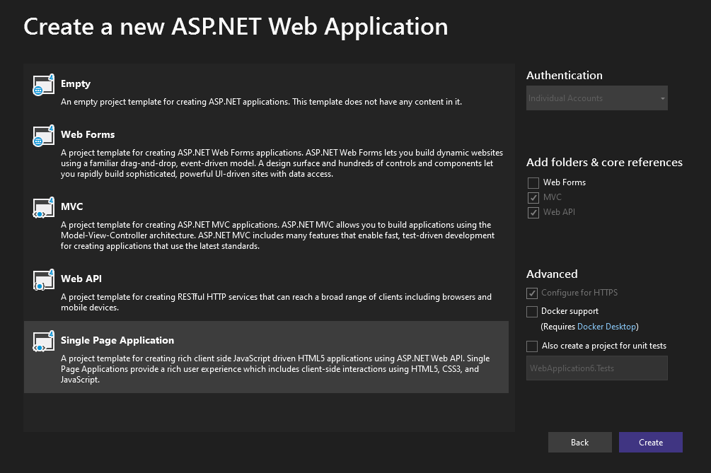Toggle the MVC core reference checkbox
This screenshot has height=473, width=711.
pos(533,197)
